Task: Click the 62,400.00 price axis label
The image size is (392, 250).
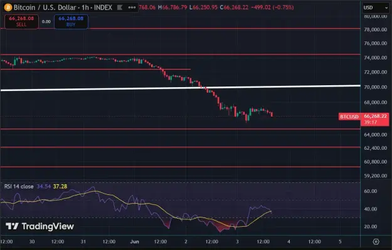Action: [x=376, y=148]
